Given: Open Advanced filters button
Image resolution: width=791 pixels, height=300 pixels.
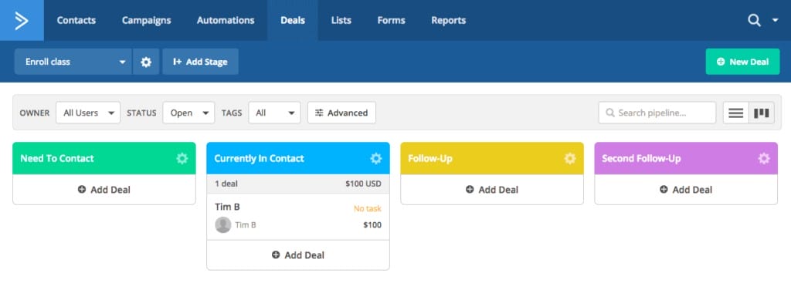Looking at the screenshot, I should (x=341, y=113).
